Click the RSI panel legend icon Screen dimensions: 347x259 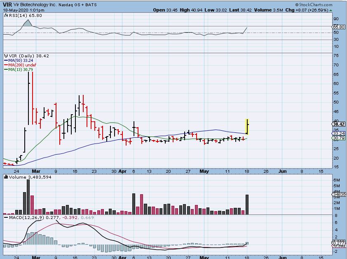pyautogui.click(x=6, y=15)
